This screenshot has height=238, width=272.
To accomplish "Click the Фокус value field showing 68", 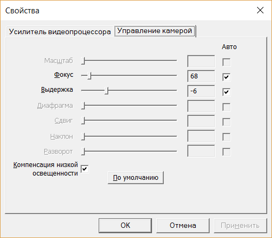I will point(201,76).
